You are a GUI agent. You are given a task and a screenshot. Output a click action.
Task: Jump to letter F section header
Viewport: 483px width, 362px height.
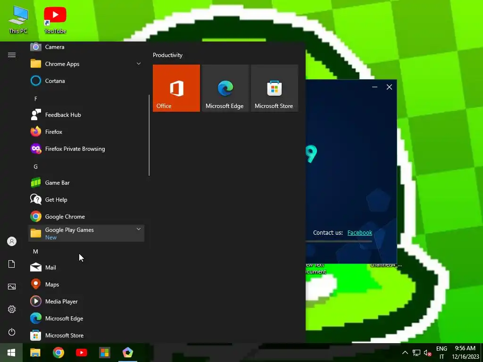click(x=36, y=99)
